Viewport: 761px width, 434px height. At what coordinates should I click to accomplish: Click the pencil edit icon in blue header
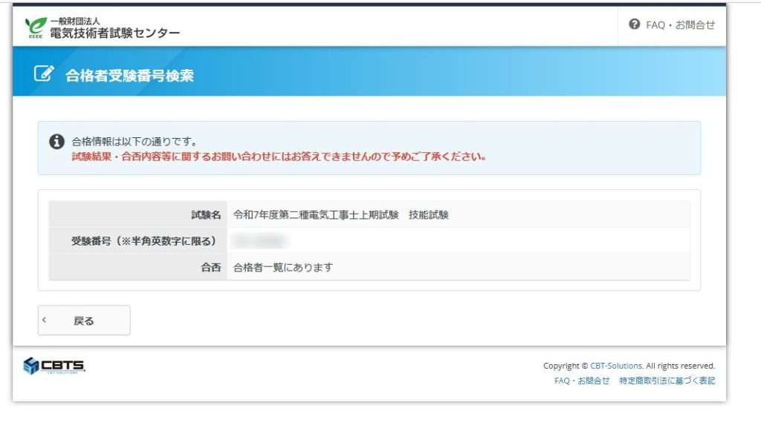pyautogui.click(x=44, y=73)
